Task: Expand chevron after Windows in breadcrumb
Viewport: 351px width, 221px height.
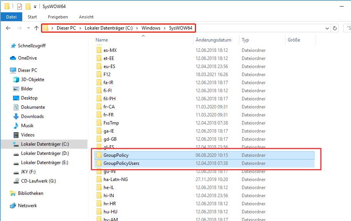Action: pos(165,28)
